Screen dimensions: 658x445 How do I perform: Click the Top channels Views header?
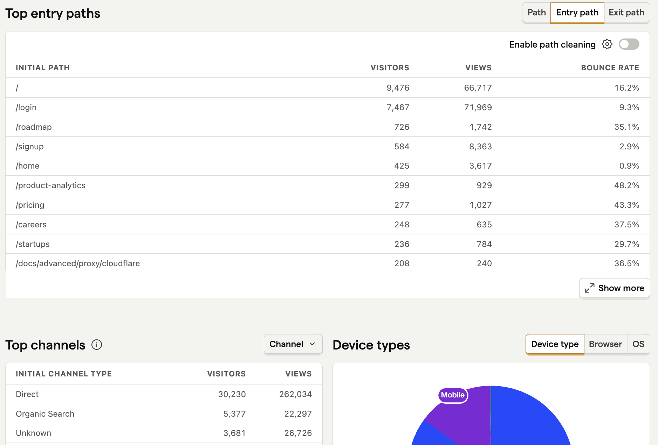click(x=299, y=374)
